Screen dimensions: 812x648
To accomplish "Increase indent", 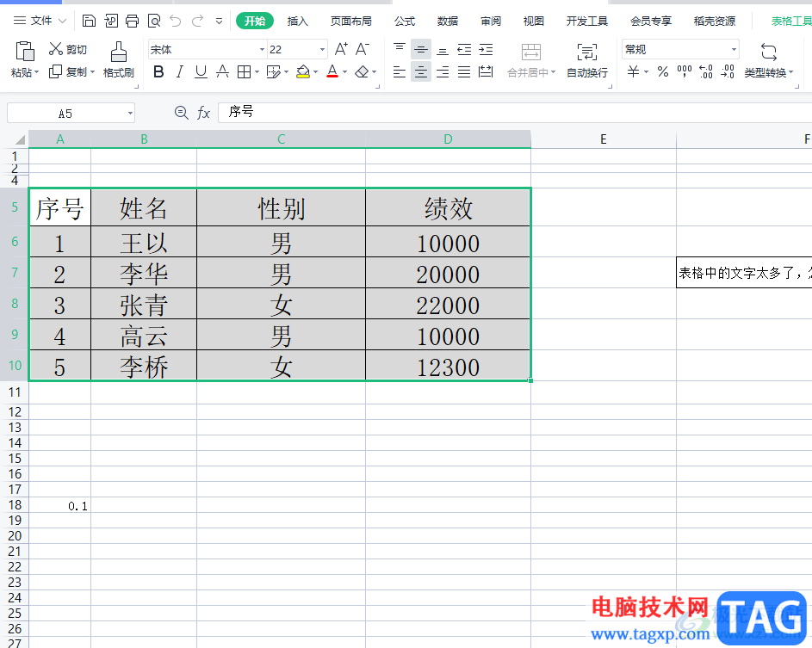I will pyautogui.click(x=486, y=49).
